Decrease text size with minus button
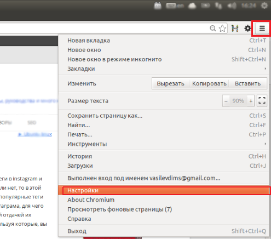 click(226, 101)
